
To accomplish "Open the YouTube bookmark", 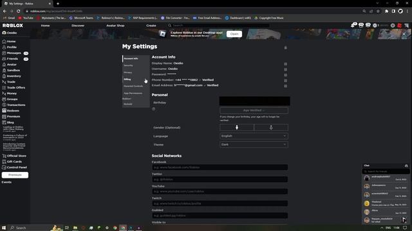I will coord(26,18).
